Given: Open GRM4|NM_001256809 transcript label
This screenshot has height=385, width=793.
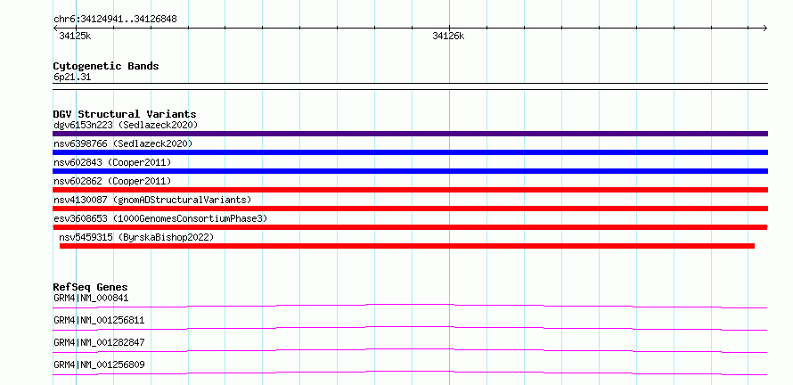Looking at the screenshot, I should click(x=99, y=365).
